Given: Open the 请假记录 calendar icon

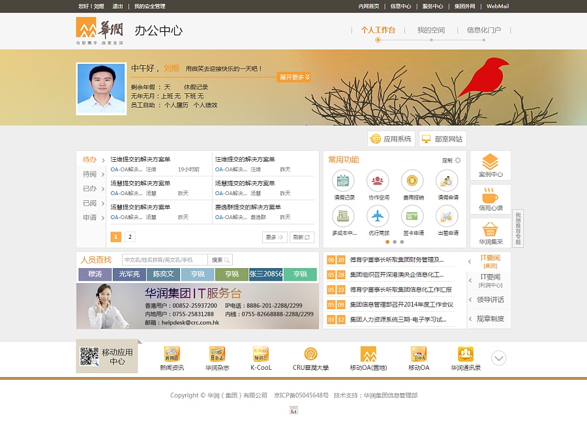Looking at the screenshot, I should click(343, 179).
